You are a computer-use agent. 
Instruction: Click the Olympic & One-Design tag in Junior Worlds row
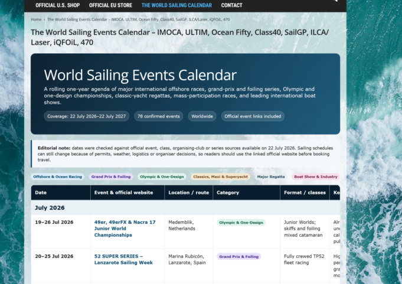[x=241, y=223]
